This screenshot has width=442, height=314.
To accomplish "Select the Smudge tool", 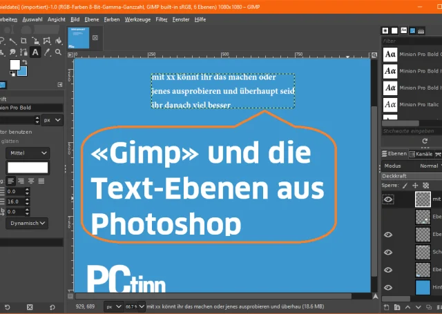I will [x=12, y=52].
